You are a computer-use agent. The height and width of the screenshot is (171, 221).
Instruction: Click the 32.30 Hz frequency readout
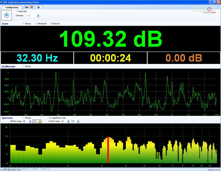[x=37, y=58]
